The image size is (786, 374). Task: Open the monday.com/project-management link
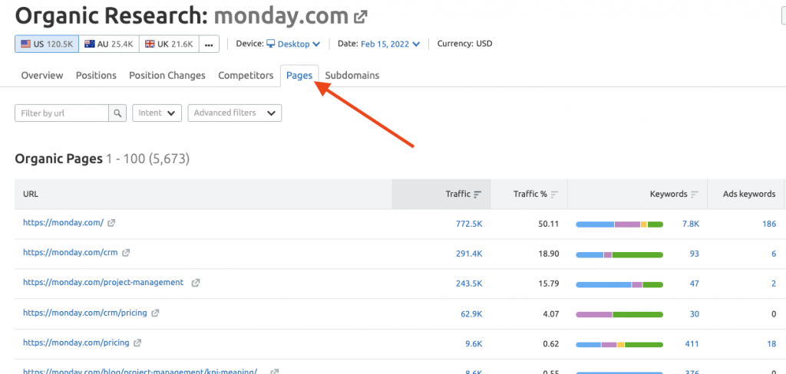click(x=104, y=282)
